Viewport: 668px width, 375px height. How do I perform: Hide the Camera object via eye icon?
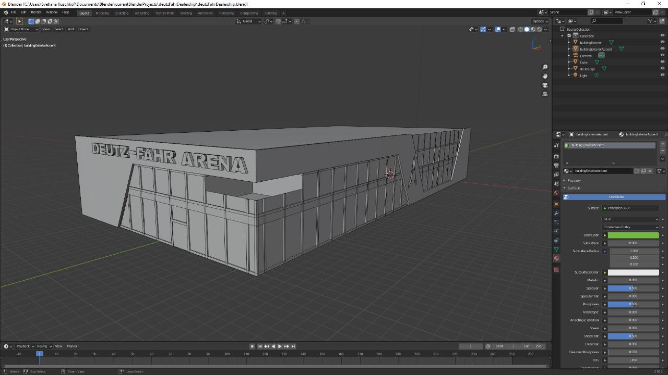pyautogui.click(x=662, y=56)
